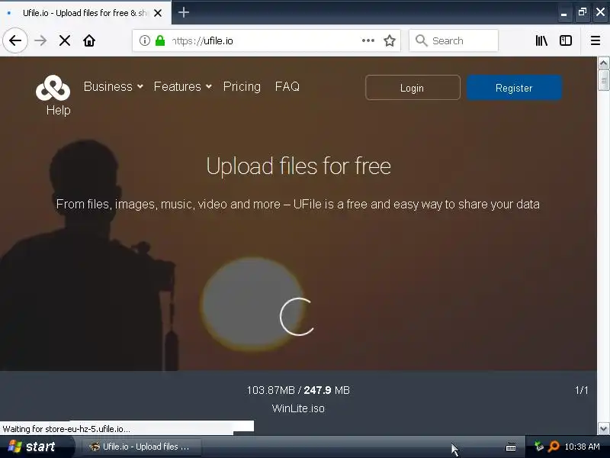610x458 pixels.
Task: Open page actions three-dot menu
Action: tap(368, 40)
